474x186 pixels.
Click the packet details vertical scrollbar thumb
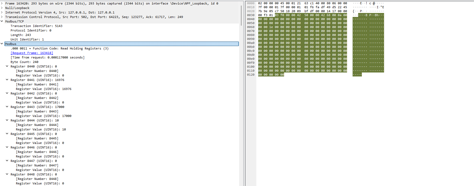(x=241, y=15)
